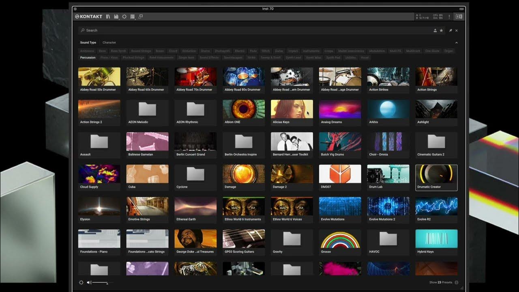The width and height of the screenshot is (519, 292).
Task: Open browser settings gear at bottom left
Action: [81, 283]
